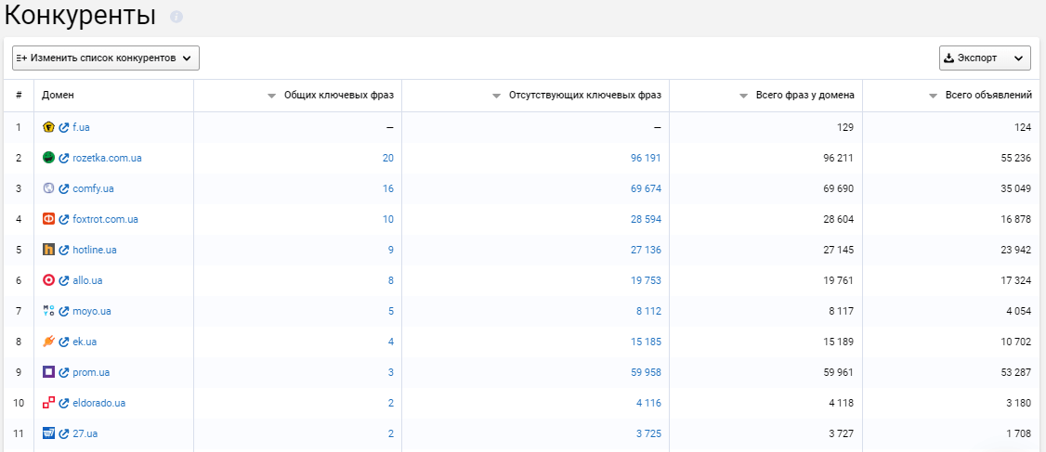Screen dimensions: 1046x452
Task: Click the # column header
Action: point(19,96)
